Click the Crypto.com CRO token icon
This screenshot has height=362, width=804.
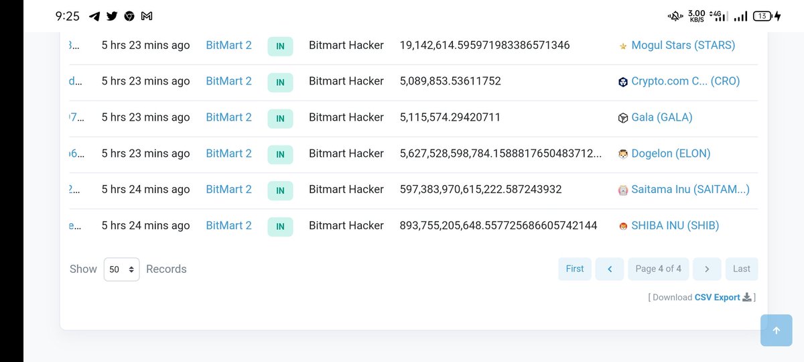point(623,82)
